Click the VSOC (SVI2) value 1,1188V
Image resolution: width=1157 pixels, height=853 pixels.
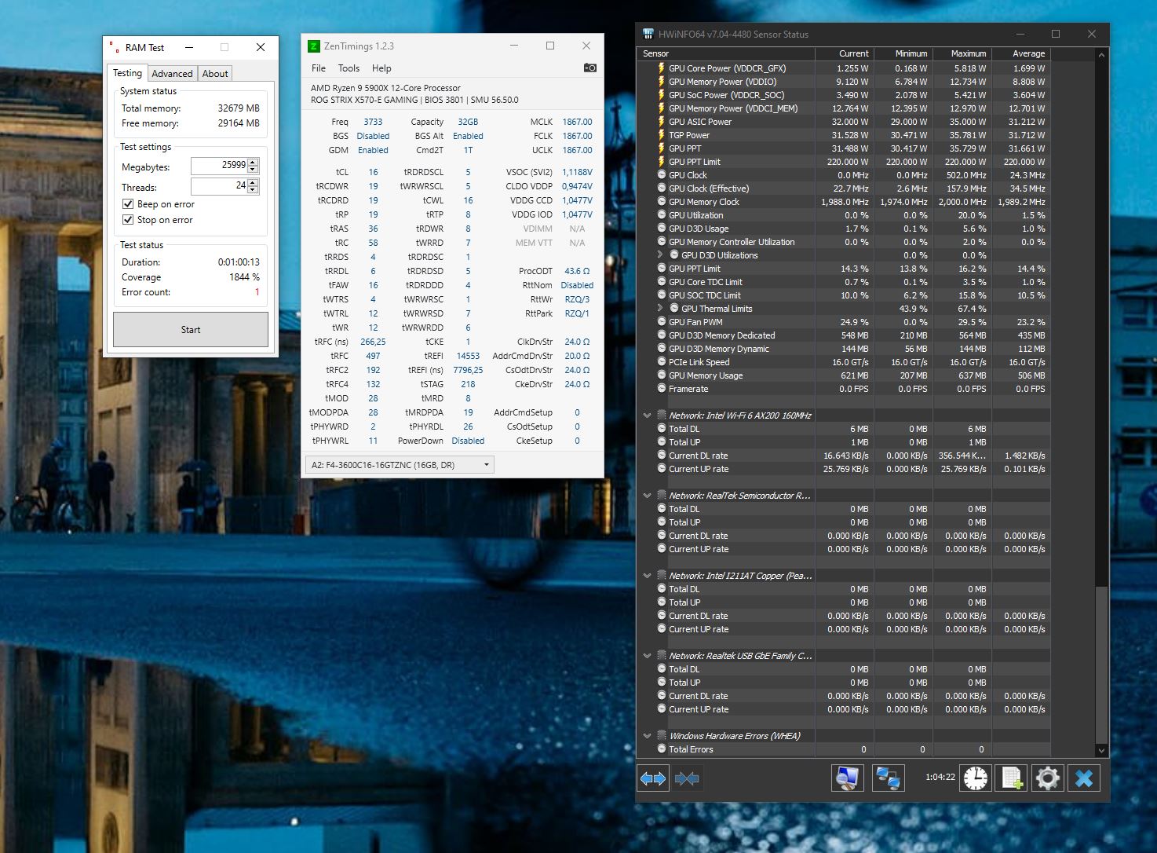pyautogui.click(x=577, y=172)
